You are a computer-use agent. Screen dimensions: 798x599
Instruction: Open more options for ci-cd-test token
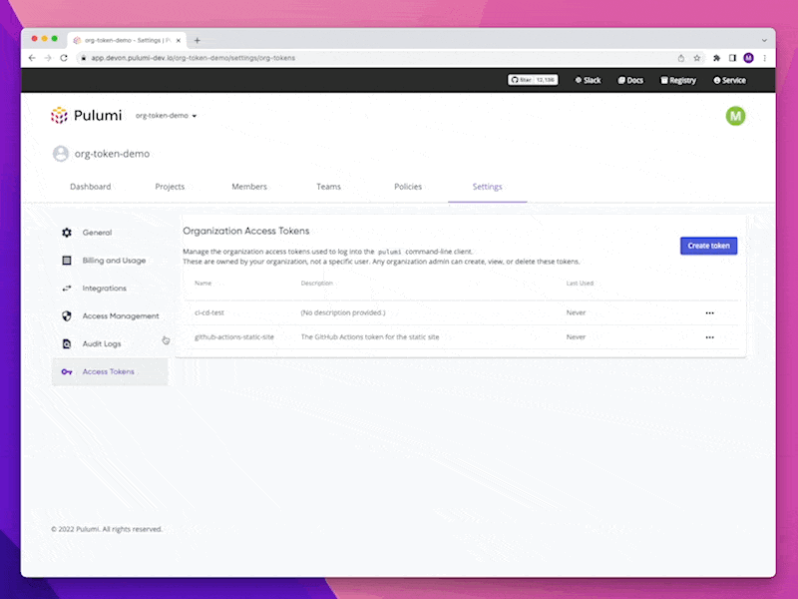tap(709, 313)
